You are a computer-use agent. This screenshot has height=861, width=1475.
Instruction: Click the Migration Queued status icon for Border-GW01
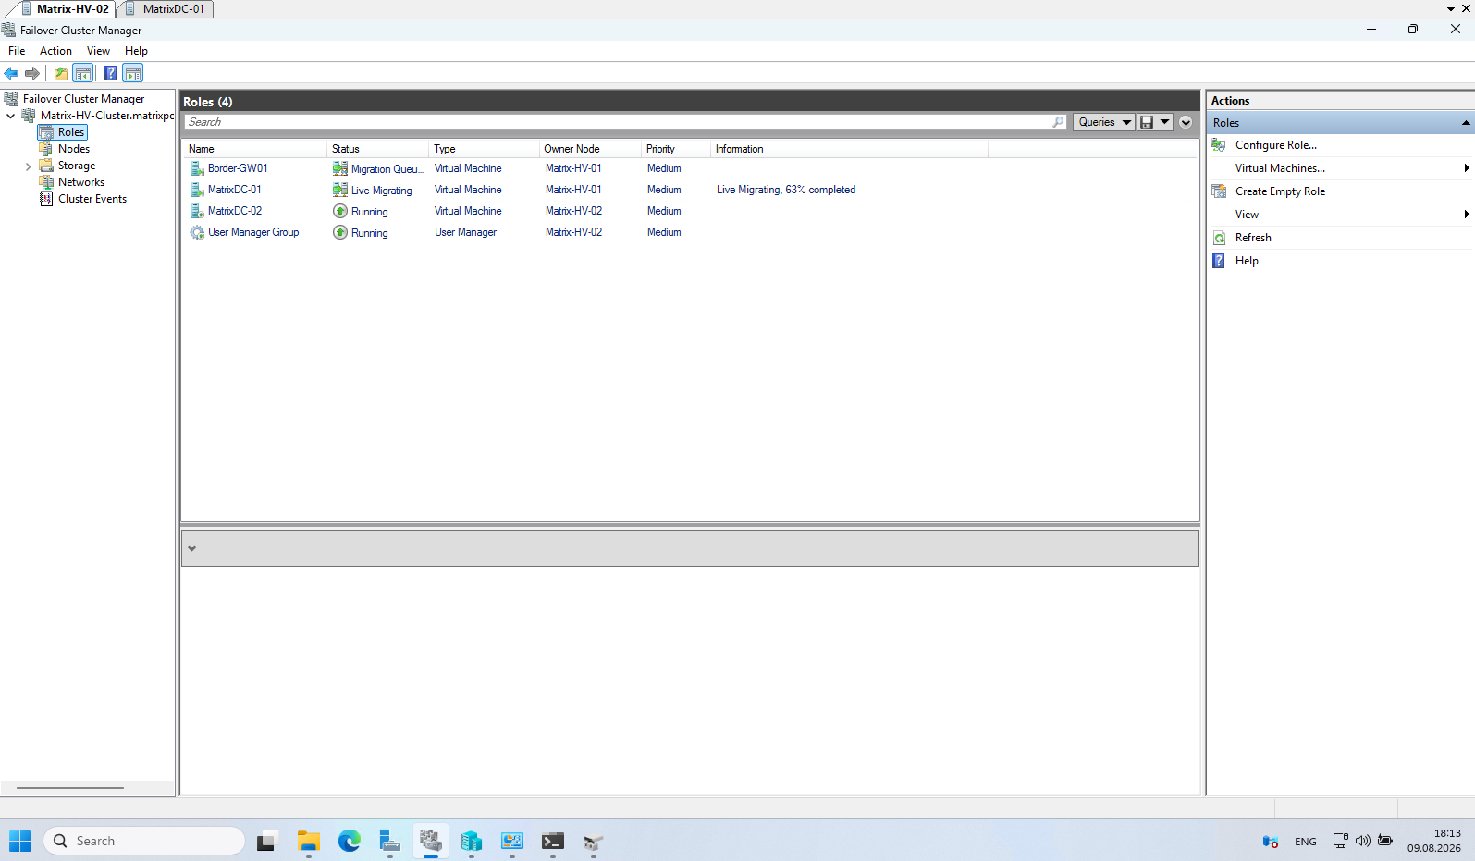pos(340,168)
